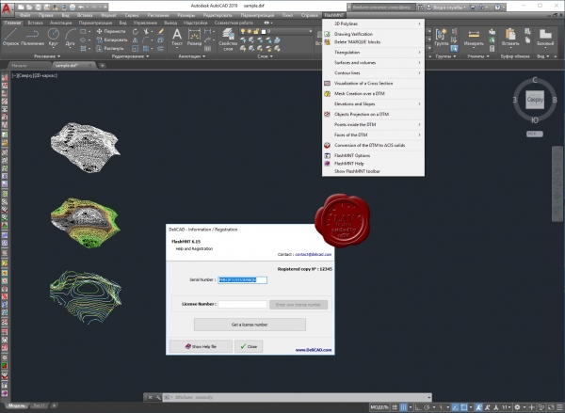This screenshot has width=565, height=413.
Task: Click the Serial Number input field
Action: click(243, 280)
